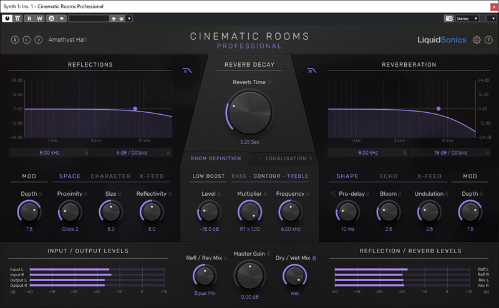Click the reverberation 18 dB filter slope icon
The image size is (499, 308).
[x=312, y=70]
